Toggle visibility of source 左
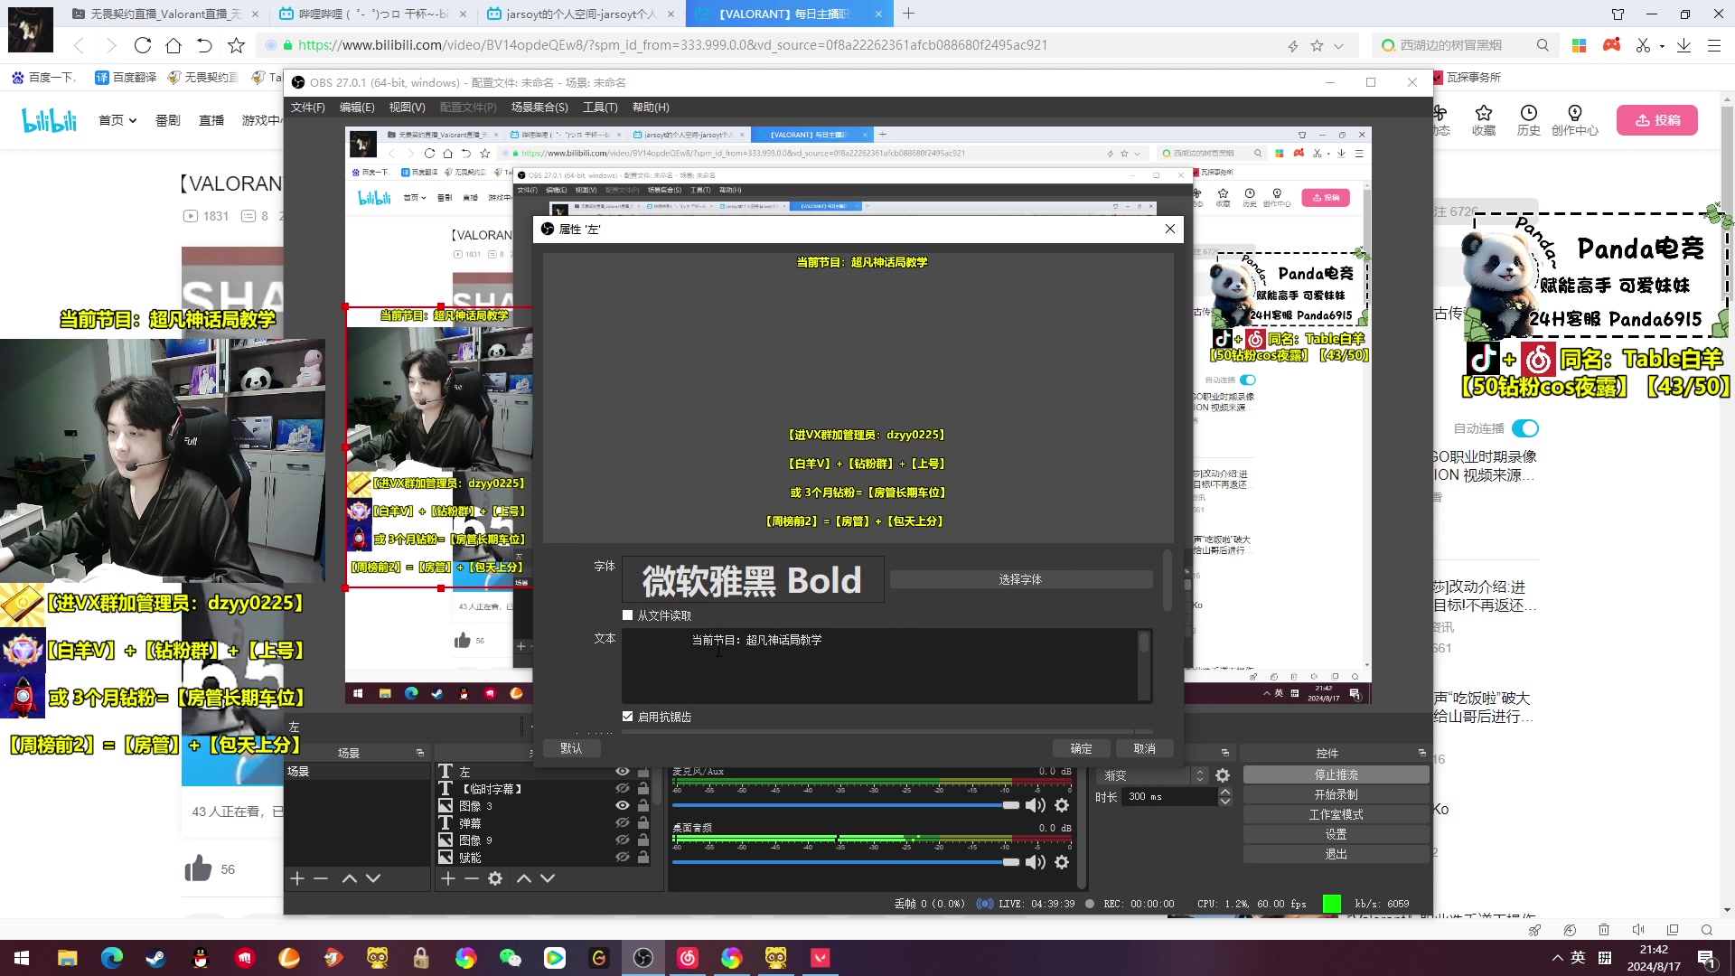The image size is (1735, 976). 623,771
